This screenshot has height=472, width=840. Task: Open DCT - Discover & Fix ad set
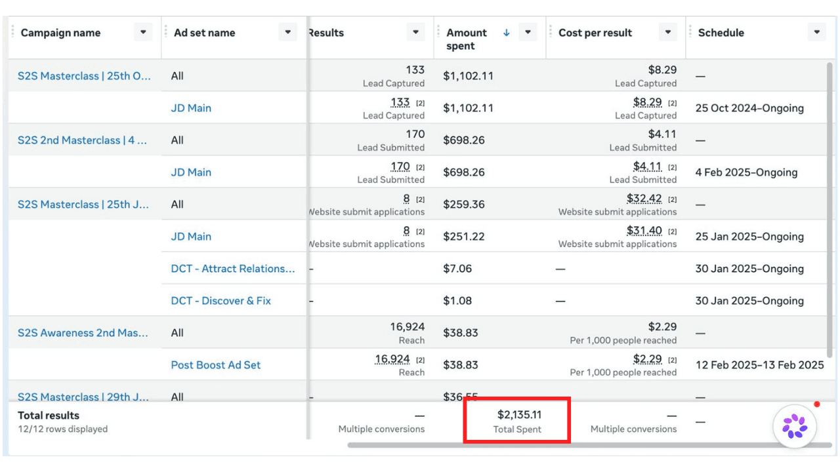coord(220,301)
